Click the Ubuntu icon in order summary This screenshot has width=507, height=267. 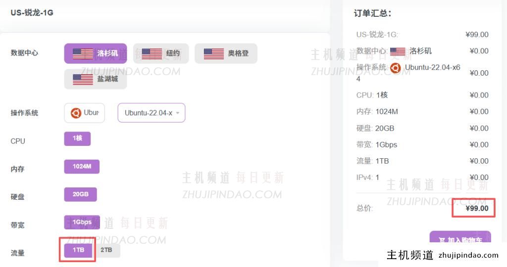pos(395,68)
